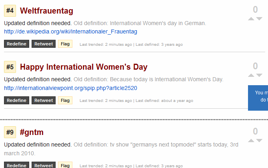Screen dimensions: 268x168
Task: Redefine Happy International Women's Day
Action: pos(16,100)
